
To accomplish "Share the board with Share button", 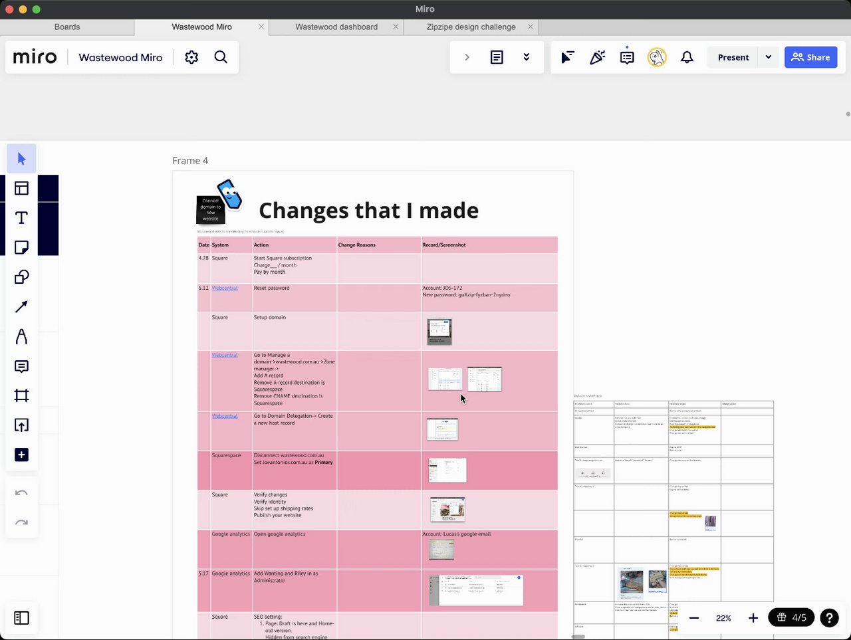I will tap(810, 57).
